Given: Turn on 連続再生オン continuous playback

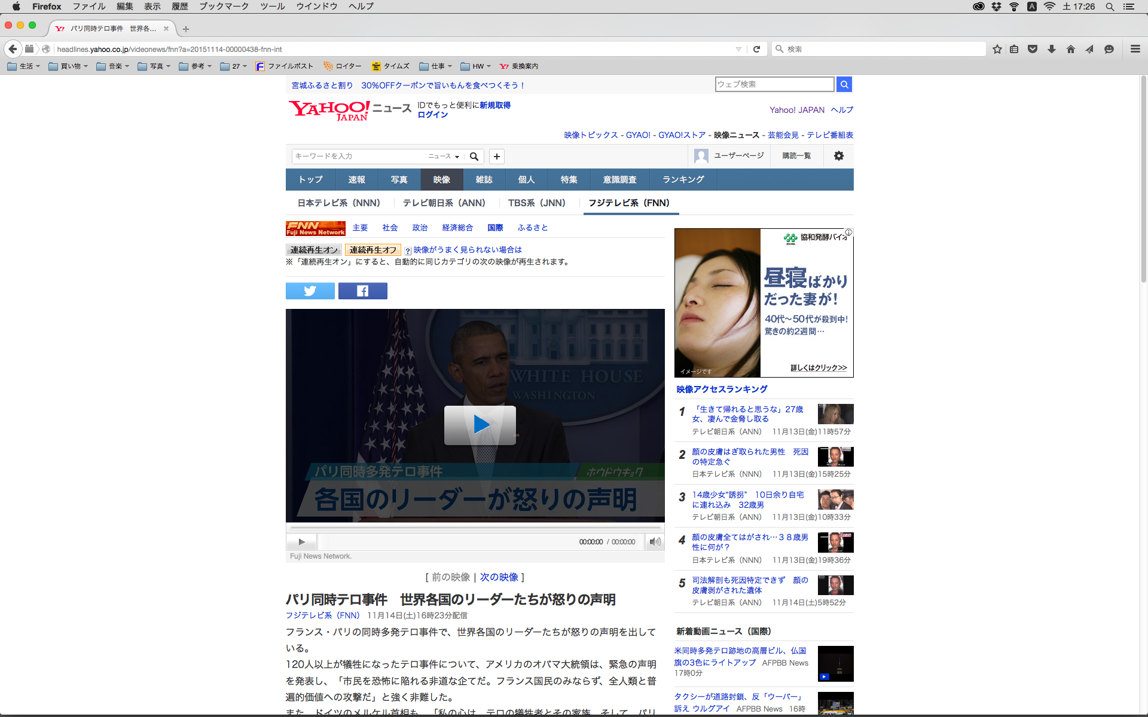Looking at the screenshot, I should click(314, 250).
